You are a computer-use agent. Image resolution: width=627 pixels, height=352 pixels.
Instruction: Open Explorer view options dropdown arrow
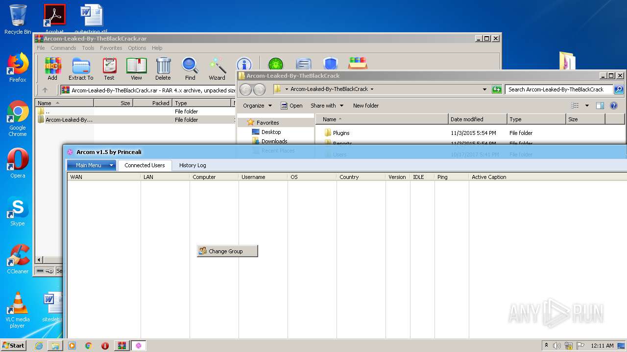point(587,106)
